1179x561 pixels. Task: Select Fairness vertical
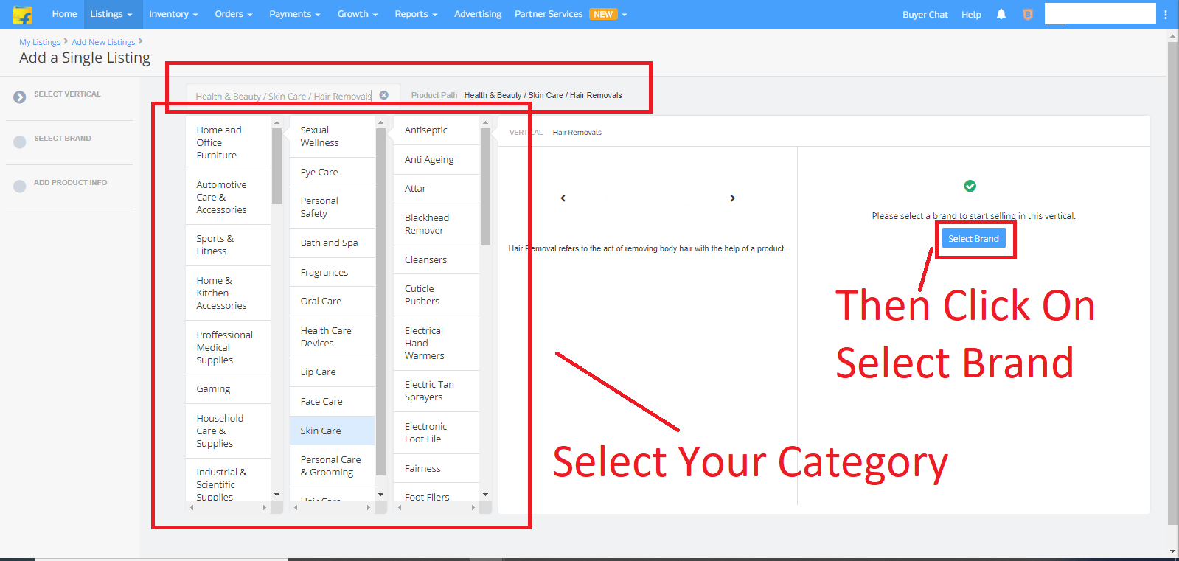436,469
